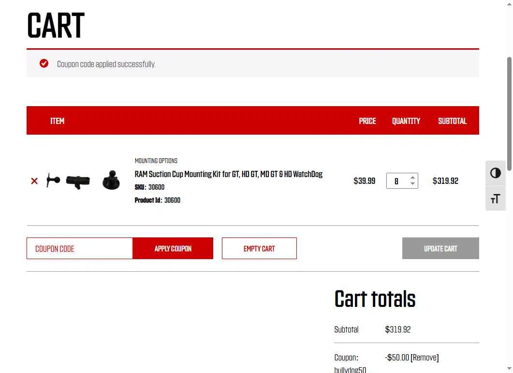Click the Cart totals heading

(375, 299)
